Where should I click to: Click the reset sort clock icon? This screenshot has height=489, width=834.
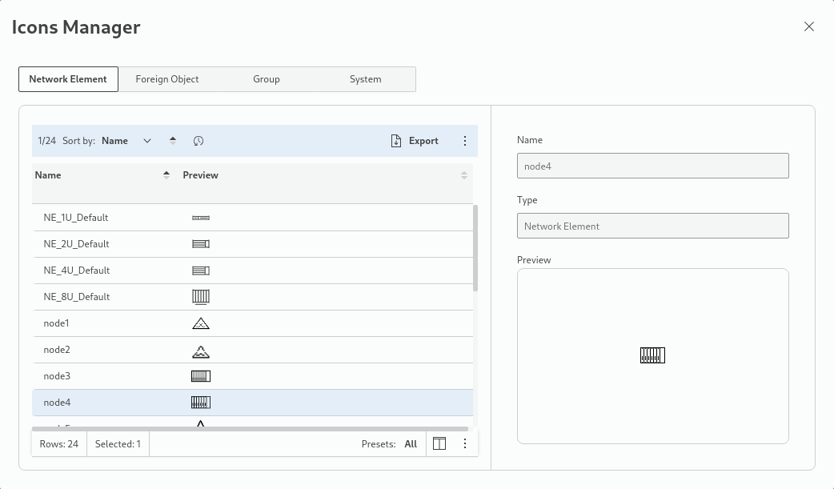(198, 141)
